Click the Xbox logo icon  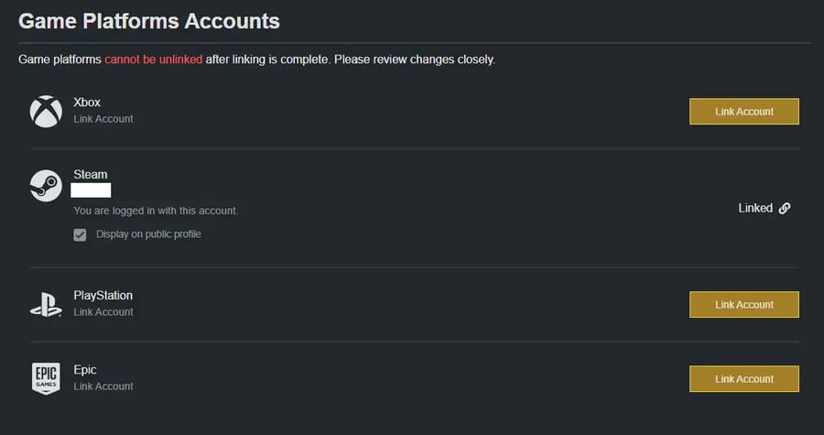click(46, 112)
